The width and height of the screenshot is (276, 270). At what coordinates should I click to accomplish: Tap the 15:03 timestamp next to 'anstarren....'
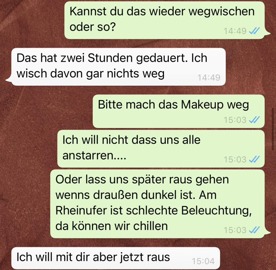click(235, 160)
